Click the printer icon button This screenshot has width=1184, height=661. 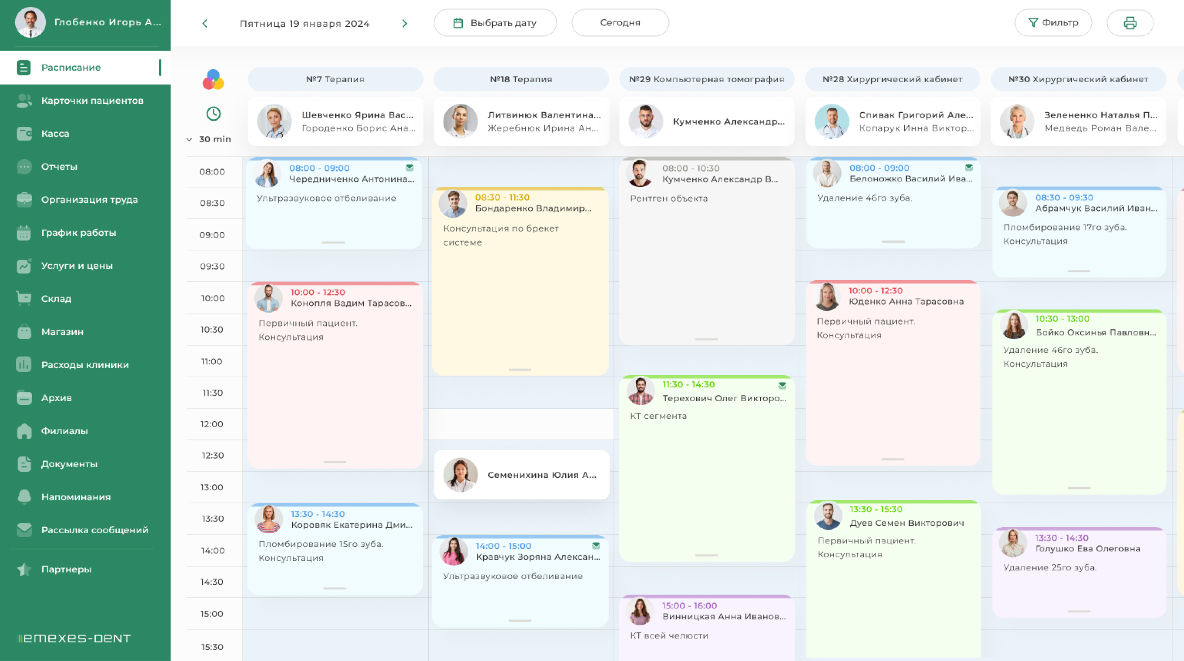pos(1130,23)
